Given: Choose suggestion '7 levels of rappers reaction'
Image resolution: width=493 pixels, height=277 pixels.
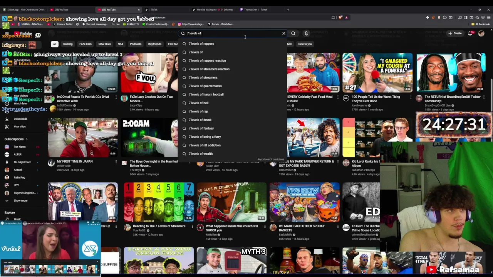Looking at the screenshot, I should click(x=233, y=61).
